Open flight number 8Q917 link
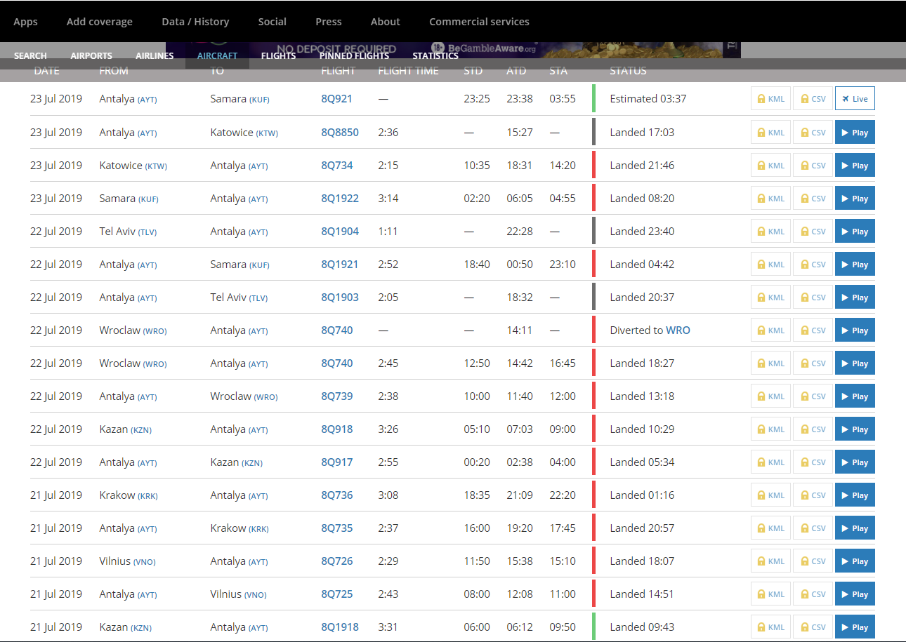Screen dimensions: 906x642 (337, 462)
